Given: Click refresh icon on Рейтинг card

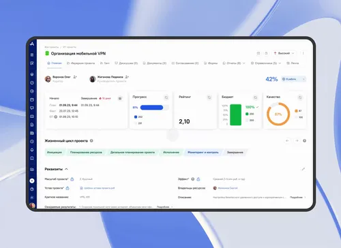Looking at the screenshot, I should pos(209,97).
